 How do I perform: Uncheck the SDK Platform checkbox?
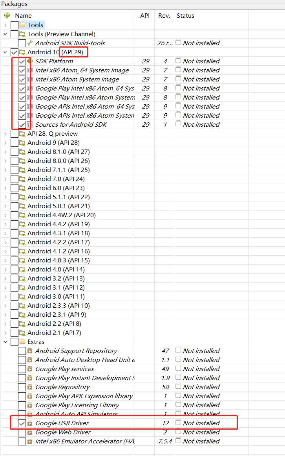pyautogui.click(x=22, y=61)
